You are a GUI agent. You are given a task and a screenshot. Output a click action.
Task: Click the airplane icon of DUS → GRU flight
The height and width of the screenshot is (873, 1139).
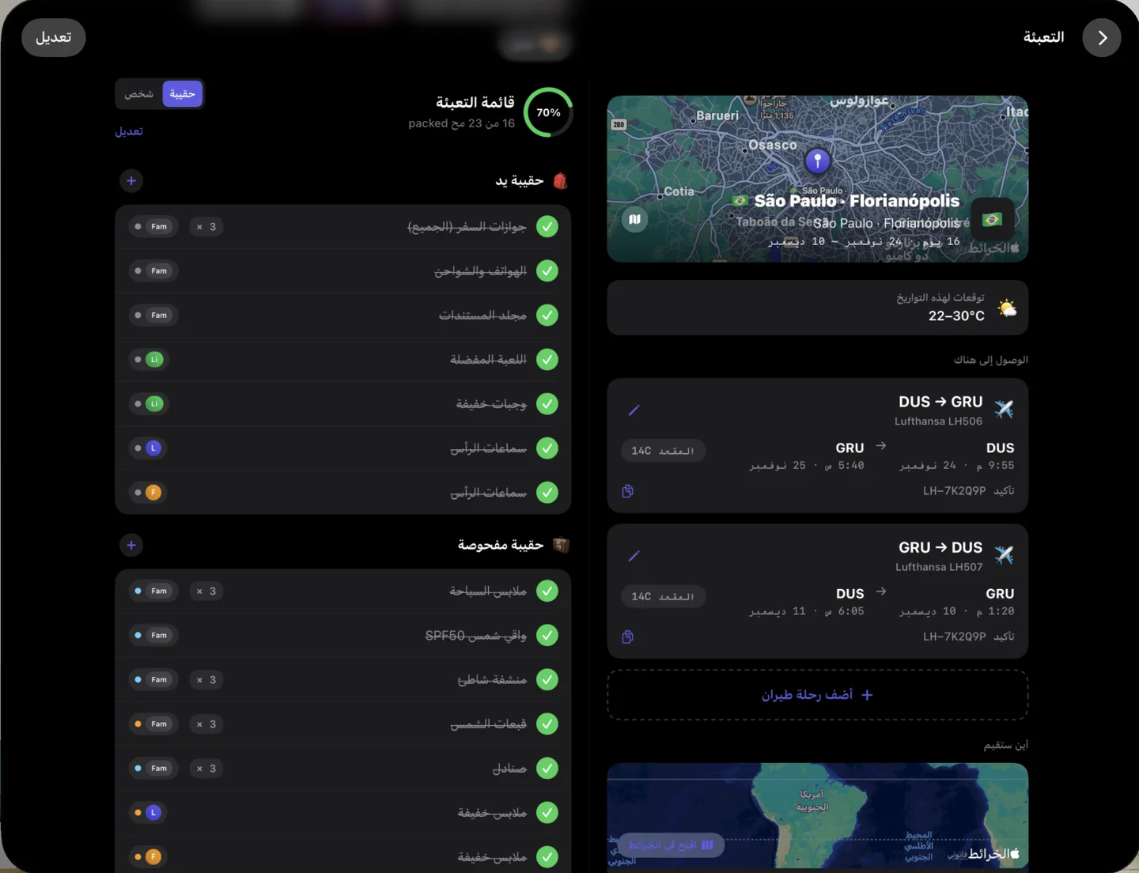1004,409
